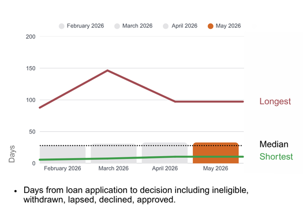Screen dimensions: 303x216
Task: Select the March 2026 legend dot
Action: [x=117, y=26]
